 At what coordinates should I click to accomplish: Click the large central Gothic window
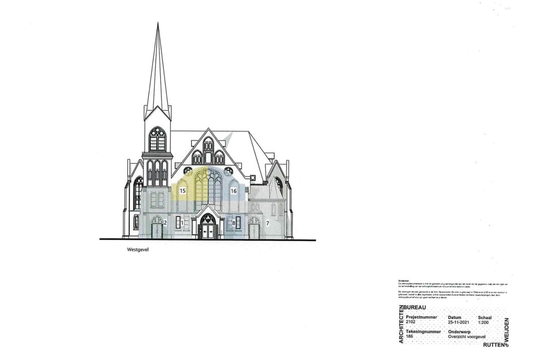click(208, 189)
